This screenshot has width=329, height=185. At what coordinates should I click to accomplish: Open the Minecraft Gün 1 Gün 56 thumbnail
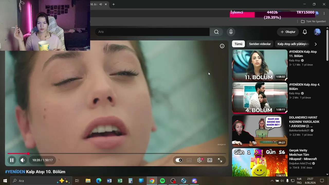pos(260,162)
